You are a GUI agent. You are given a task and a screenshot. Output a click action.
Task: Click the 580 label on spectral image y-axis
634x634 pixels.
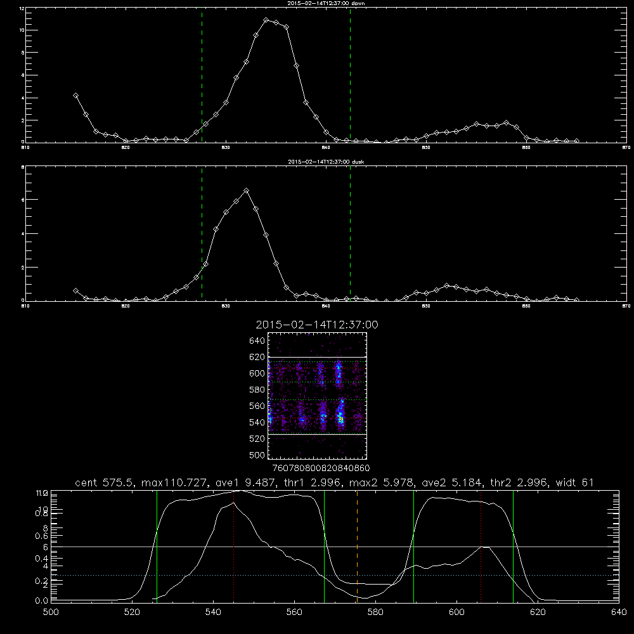pyautogui.click(x=257, y=390)
